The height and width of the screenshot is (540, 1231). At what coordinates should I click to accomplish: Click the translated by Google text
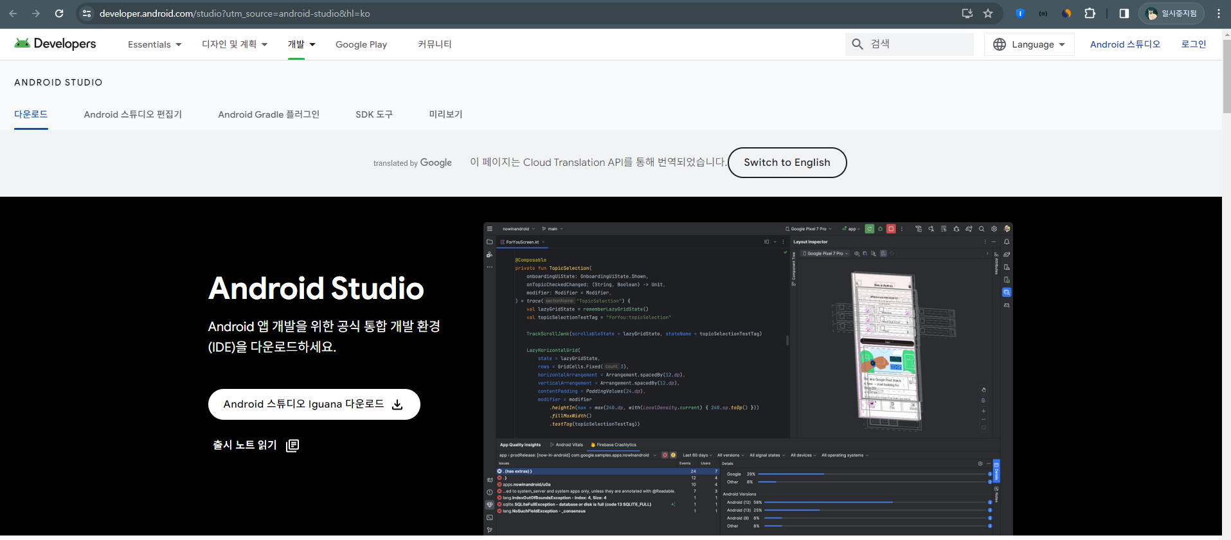[413, 163]
